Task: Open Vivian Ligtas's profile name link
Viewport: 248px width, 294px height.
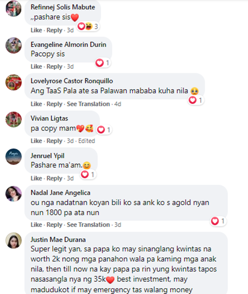Action: 49,118
